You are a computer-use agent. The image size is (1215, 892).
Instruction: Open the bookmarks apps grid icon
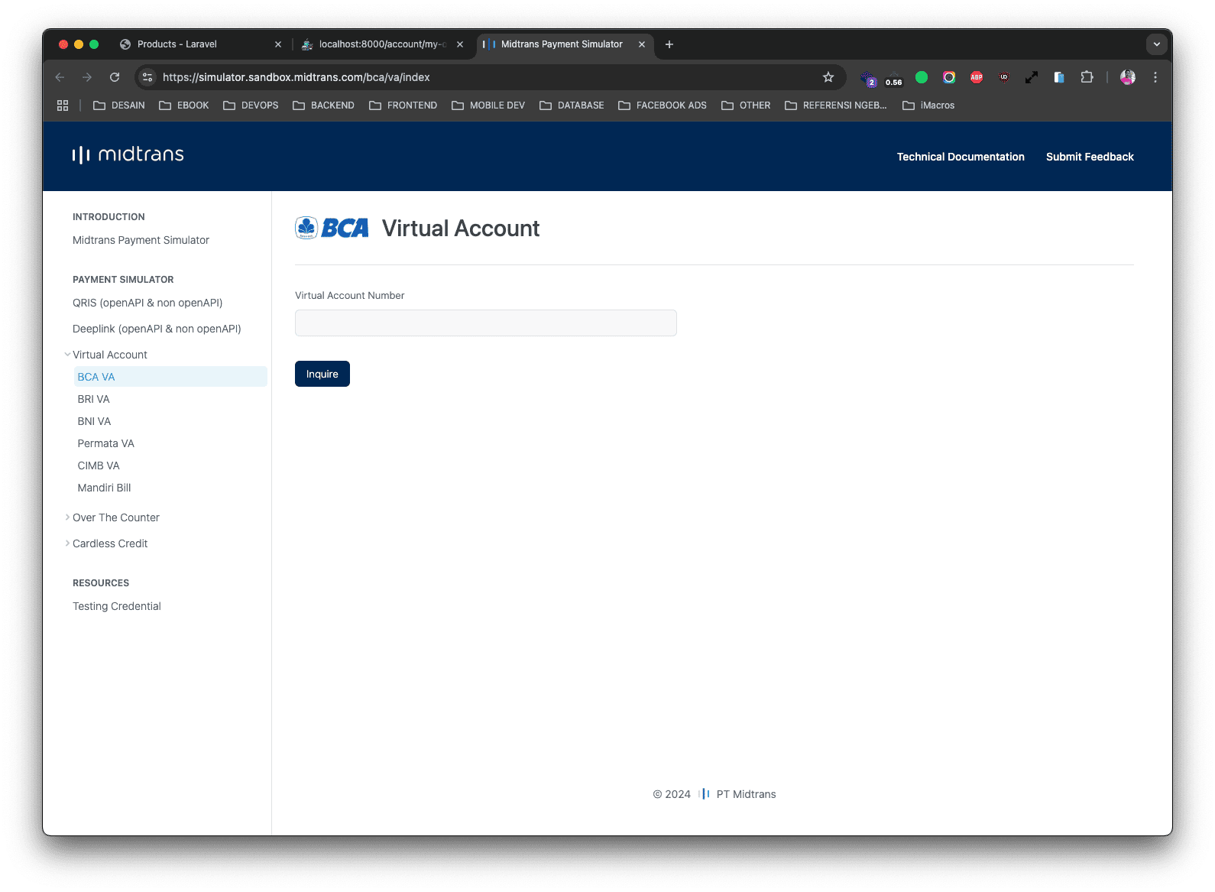pyautogui.click(x=63, y=105)
